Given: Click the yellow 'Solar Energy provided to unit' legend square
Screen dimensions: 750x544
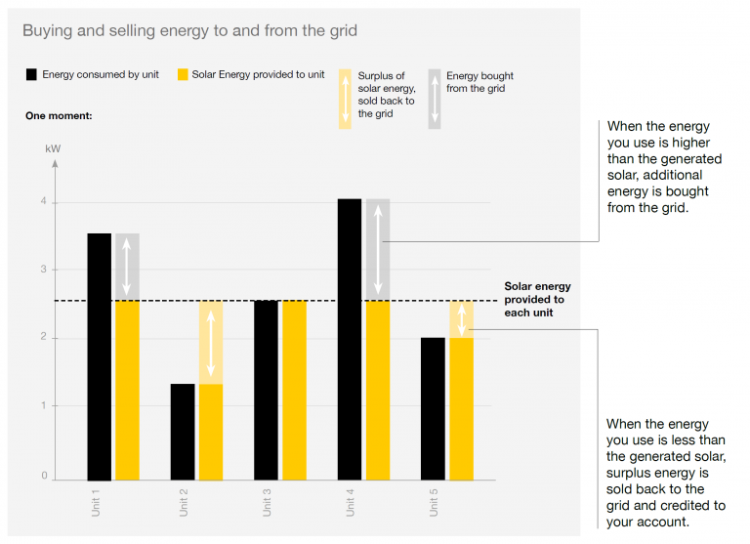Looking at the screenshot, I should [183, 74].
